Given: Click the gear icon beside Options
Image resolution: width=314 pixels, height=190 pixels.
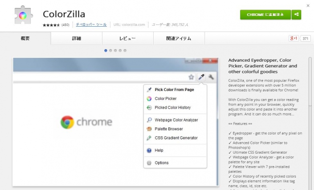Looking at the screenshot, I should pos(149,163).
